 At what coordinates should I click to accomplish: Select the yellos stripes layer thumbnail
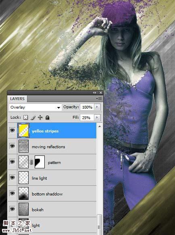coord(23,130)
